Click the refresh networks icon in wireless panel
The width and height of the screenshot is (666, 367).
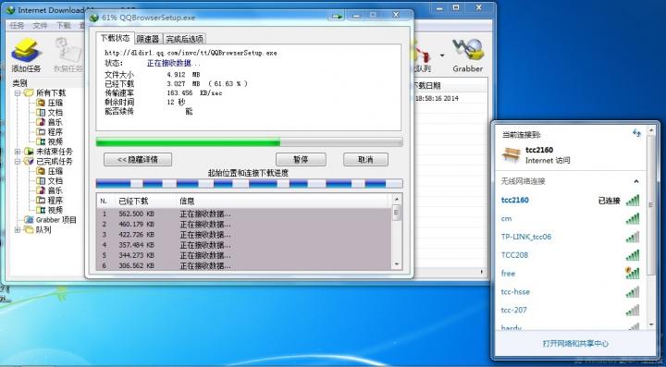[x=636, y=133]
